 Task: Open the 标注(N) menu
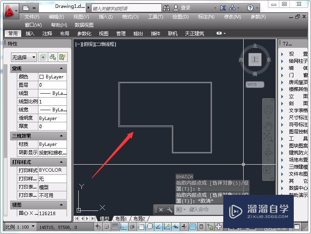point(206,17)
